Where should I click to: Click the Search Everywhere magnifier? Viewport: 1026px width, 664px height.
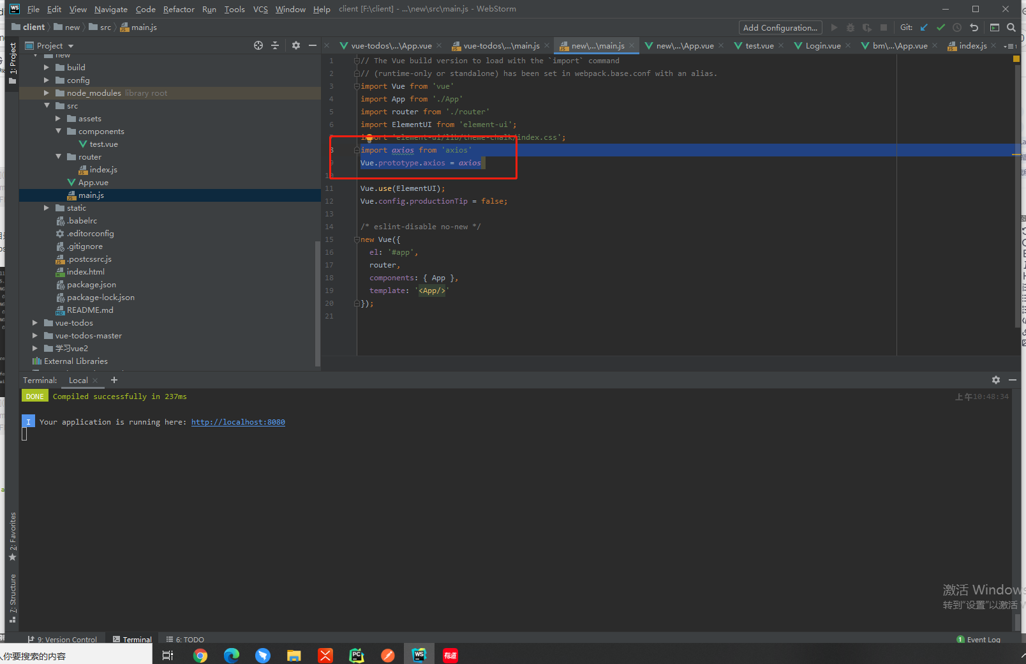tap(1011, 27)
